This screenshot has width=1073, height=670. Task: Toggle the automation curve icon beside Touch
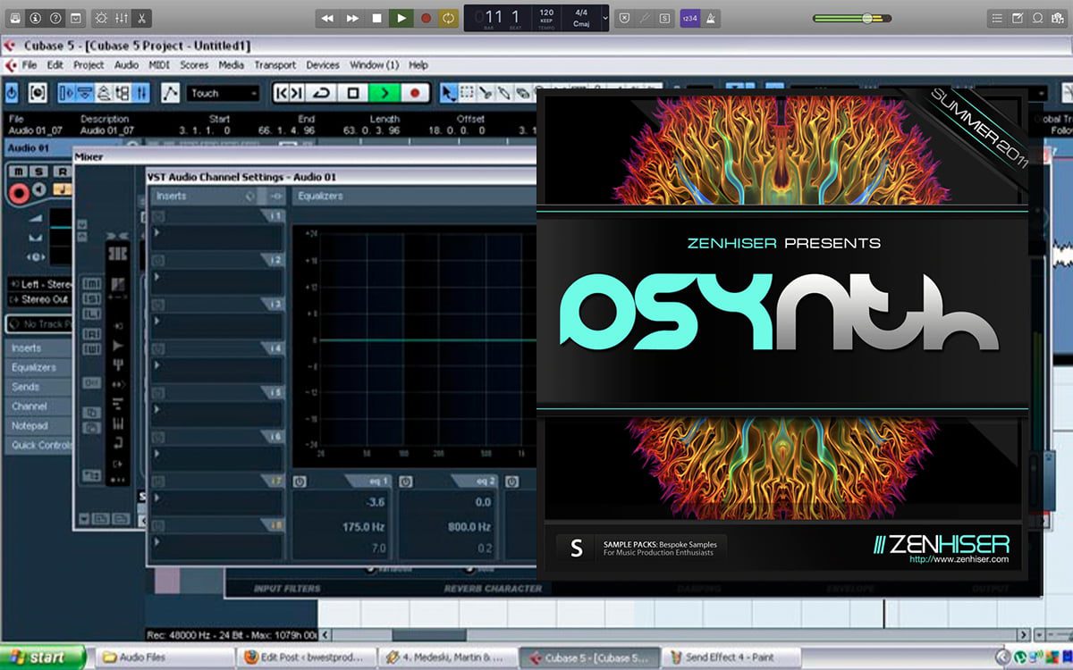coord(171,93)
